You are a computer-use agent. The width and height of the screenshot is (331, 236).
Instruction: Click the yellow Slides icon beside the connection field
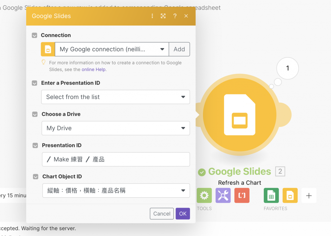48,49
